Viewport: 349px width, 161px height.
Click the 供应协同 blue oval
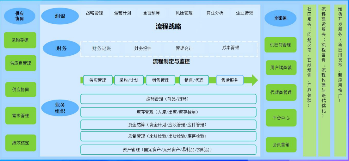click(x=20, y=16)
